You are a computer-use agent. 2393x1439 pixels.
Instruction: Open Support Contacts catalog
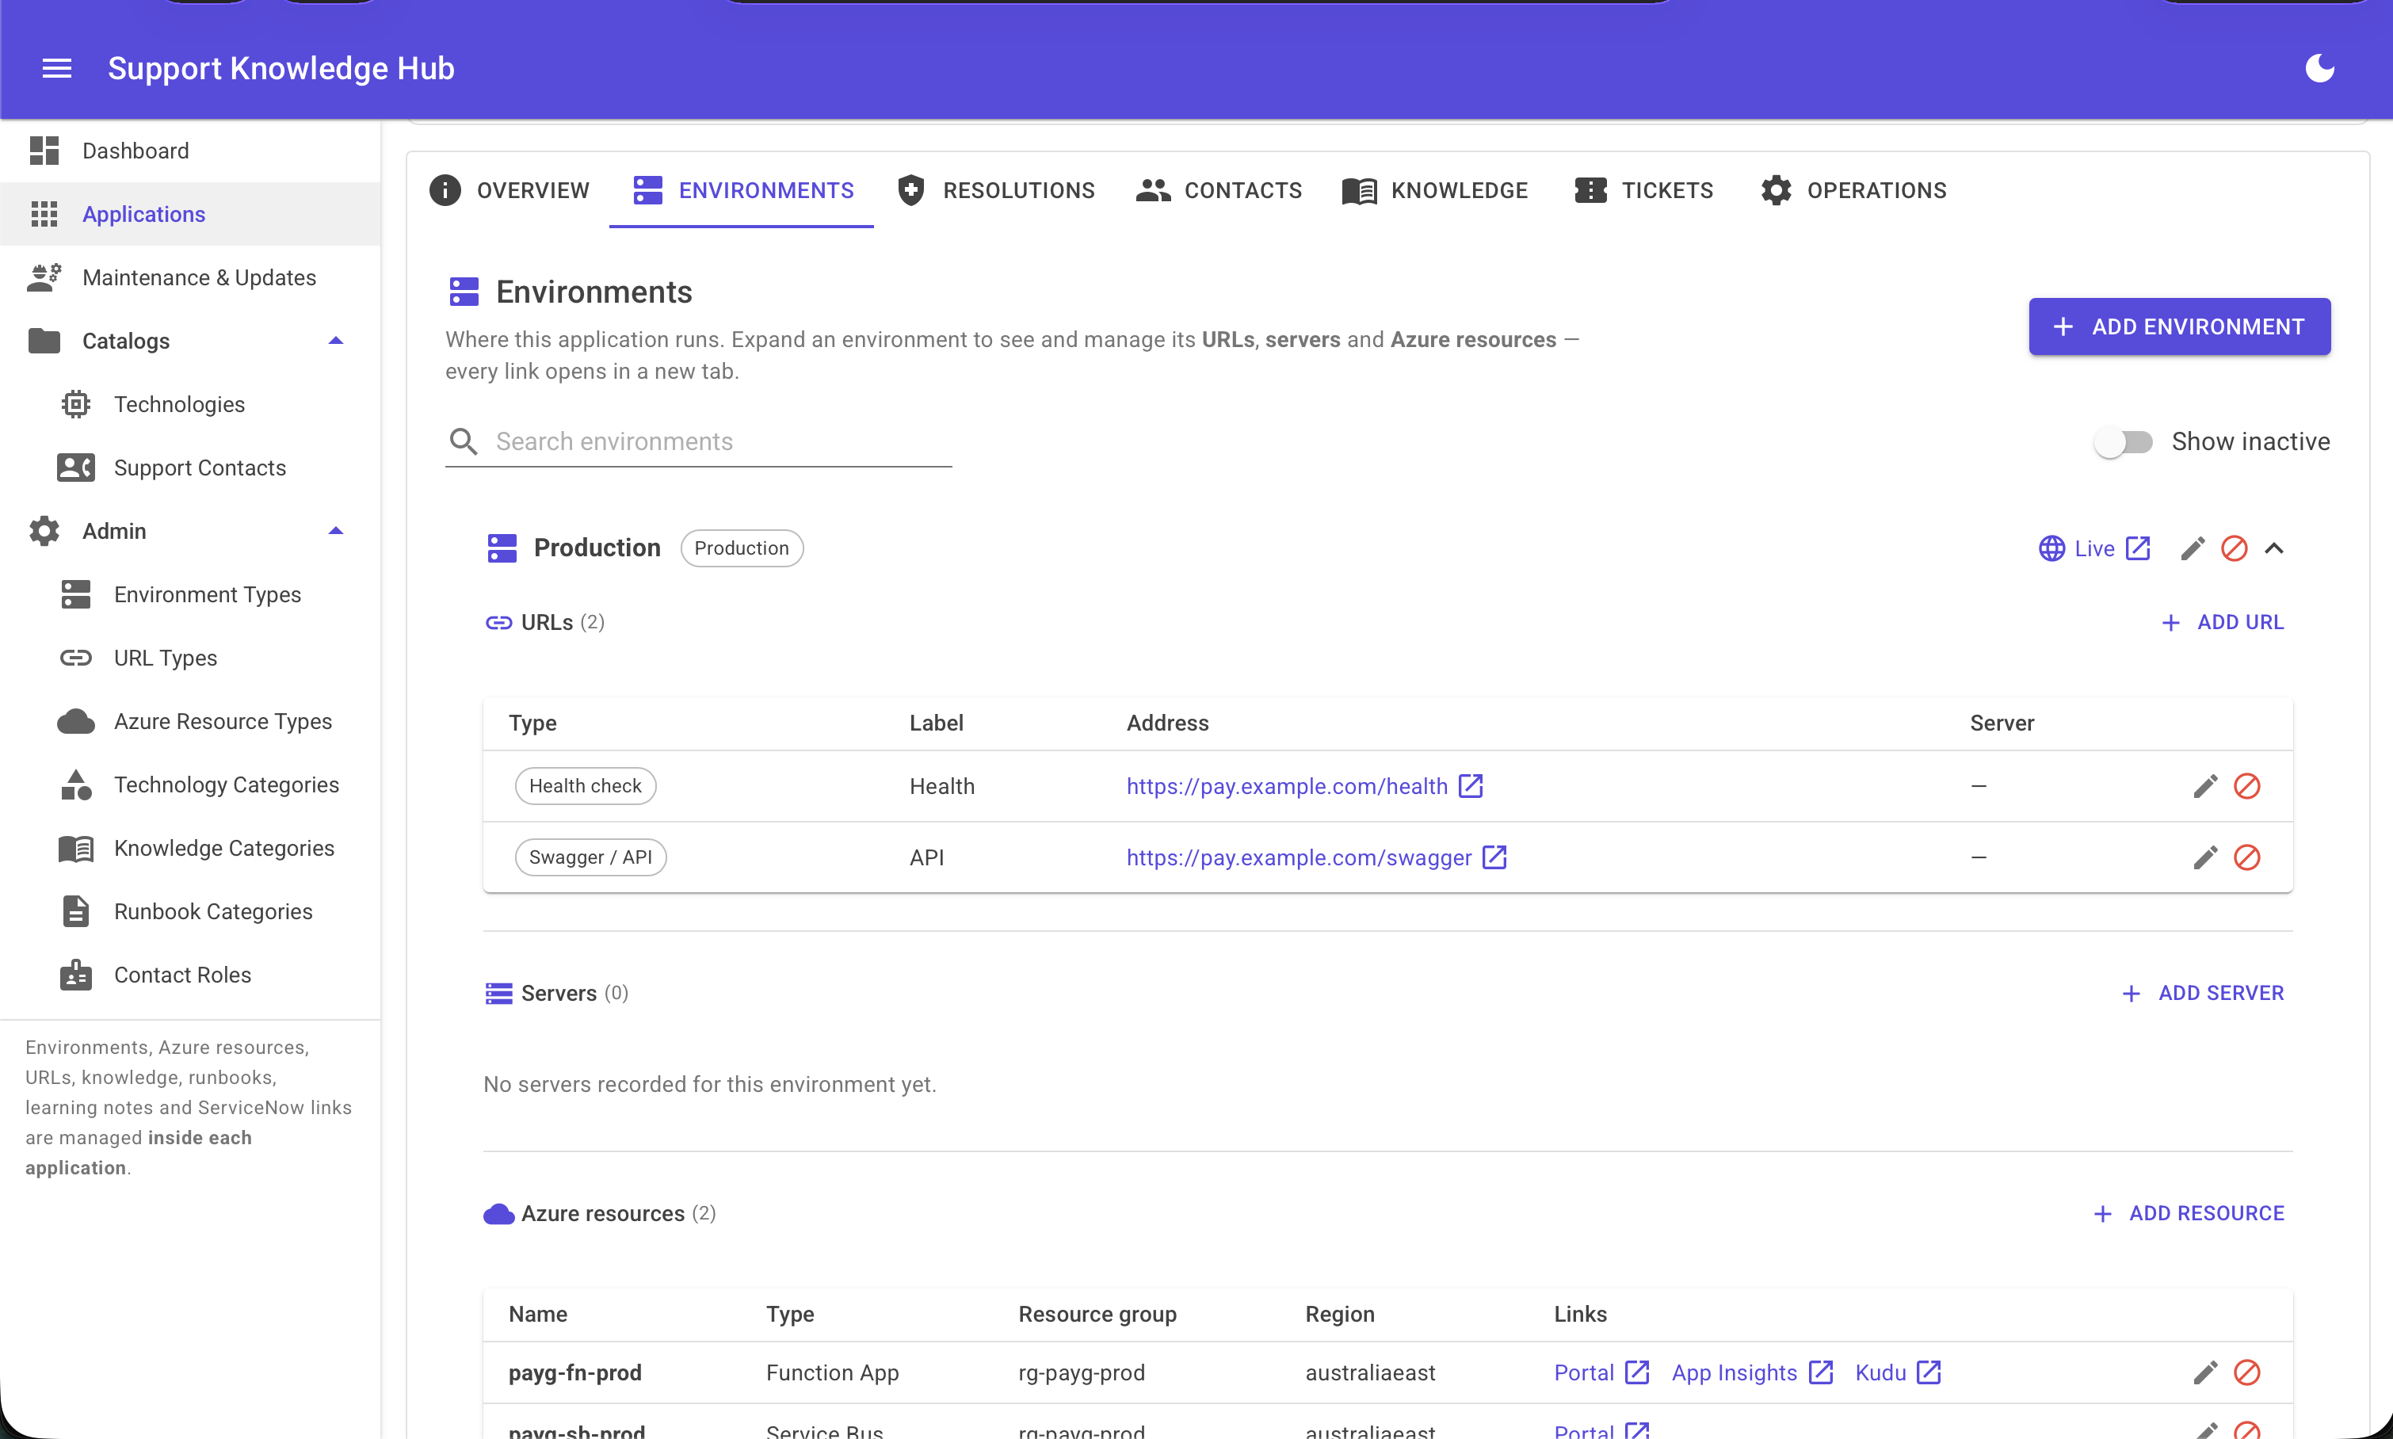click(190, 468)
